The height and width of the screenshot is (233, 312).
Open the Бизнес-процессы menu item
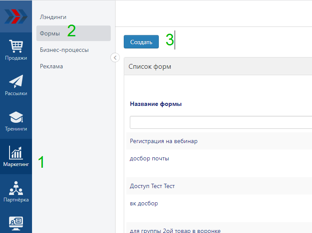(x=64, y=50)
